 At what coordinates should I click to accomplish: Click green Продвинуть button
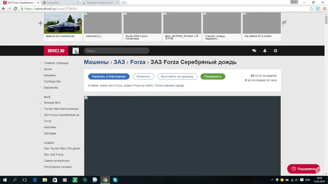pos(213,76)
